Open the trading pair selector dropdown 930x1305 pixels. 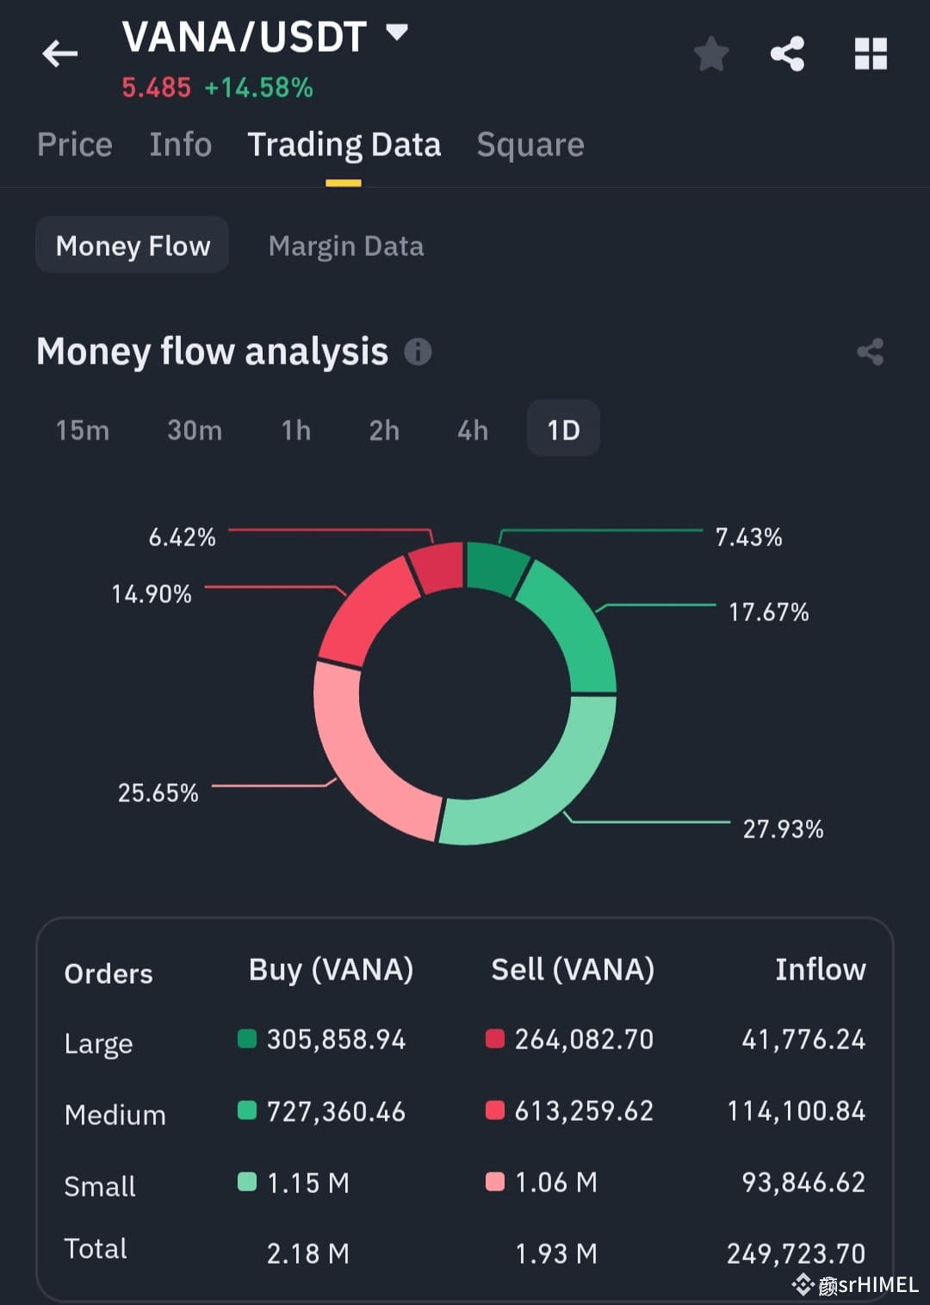pos(395,33)
